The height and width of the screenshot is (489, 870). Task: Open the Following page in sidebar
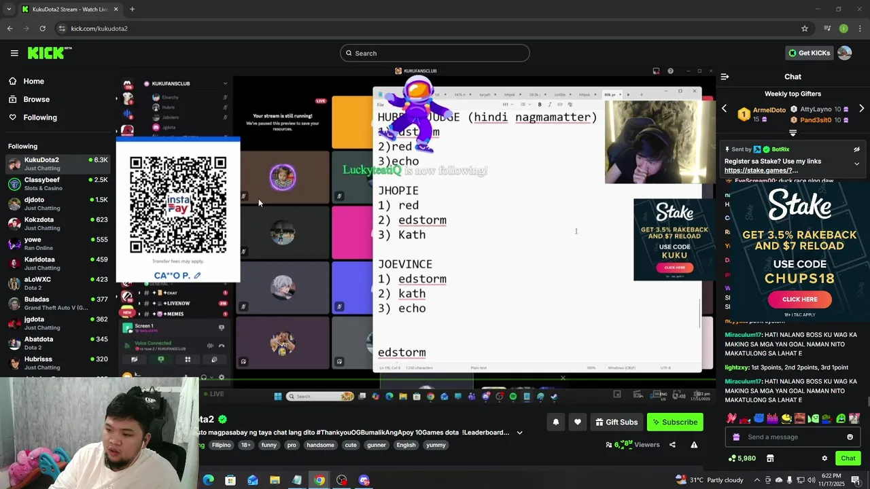click(x=40, y=117)
